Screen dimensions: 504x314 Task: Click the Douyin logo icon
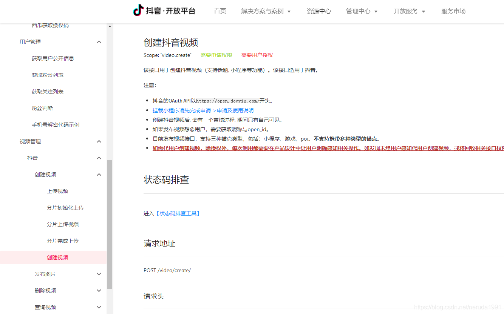139,11
